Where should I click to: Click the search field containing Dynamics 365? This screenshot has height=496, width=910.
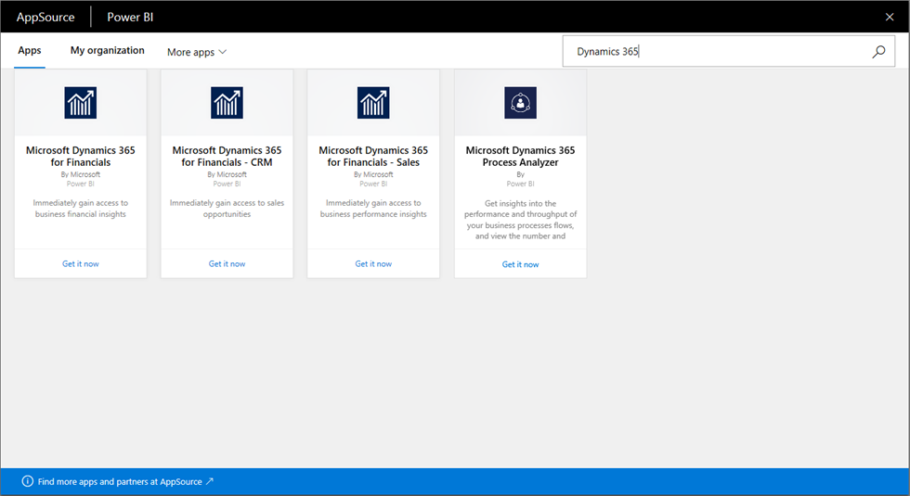[x=715, y=52]
